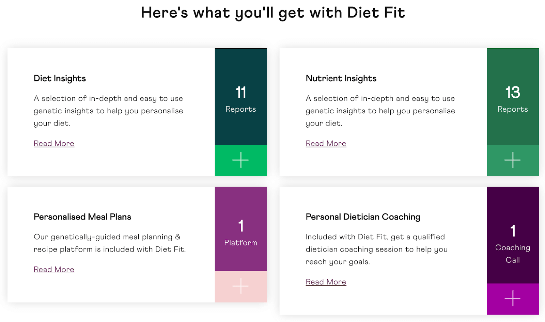Select the Nutrient Insights card title

click(x=341, y=79)
